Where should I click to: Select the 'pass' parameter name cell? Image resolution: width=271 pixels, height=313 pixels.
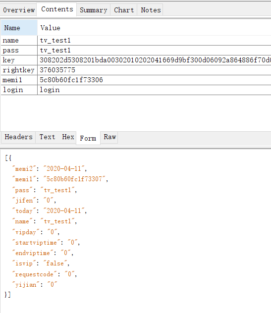pyautogui.click(x=19, y=51)
